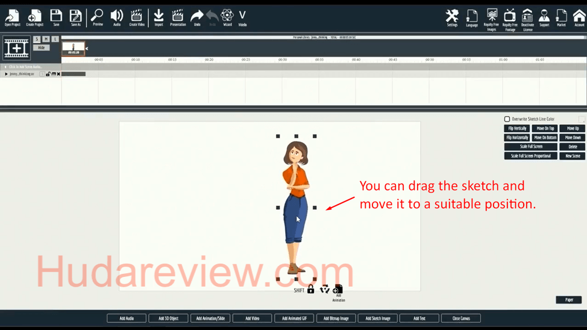Screen dimensions: 587x330
Task: Click Add Bitmap Image at the bottom
Action: click(x=336, y=319)
